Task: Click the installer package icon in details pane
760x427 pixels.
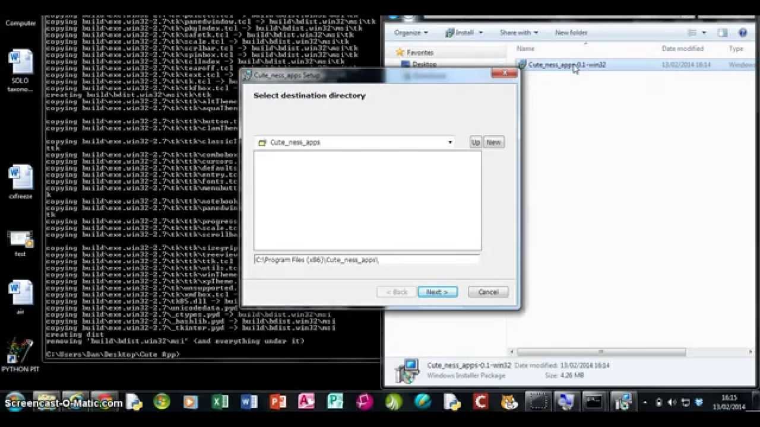Action: [408, 372]
